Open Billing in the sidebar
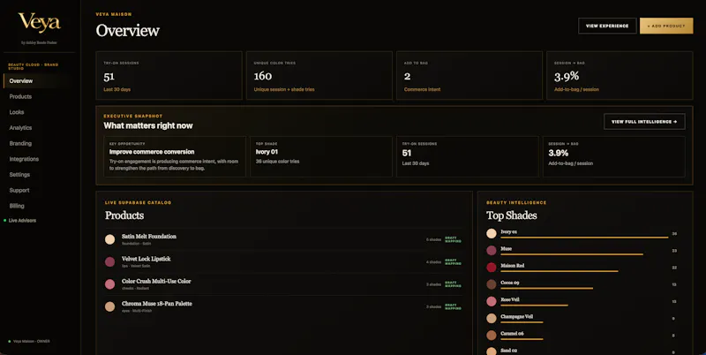 pos(17,206)
